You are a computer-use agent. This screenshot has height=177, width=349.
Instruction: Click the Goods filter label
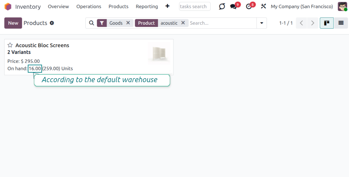[116, 23]
